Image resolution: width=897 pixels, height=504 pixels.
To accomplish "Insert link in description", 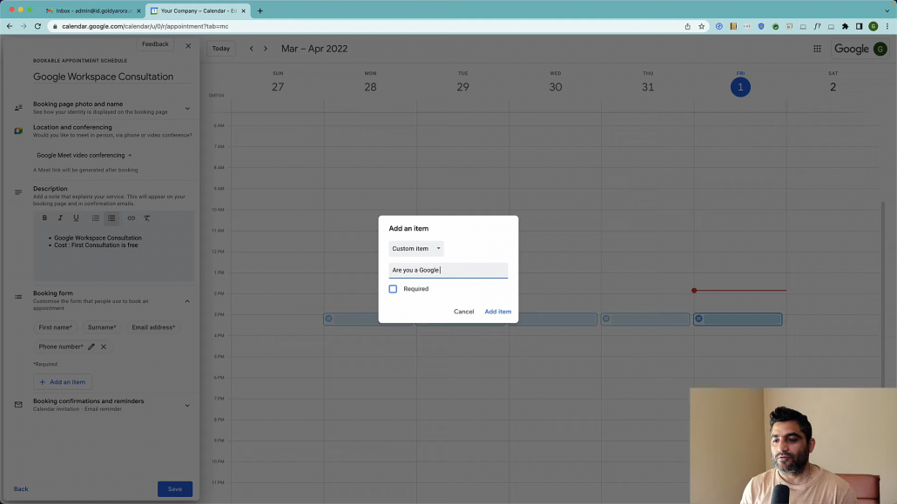I will click(x=131, y=218).
